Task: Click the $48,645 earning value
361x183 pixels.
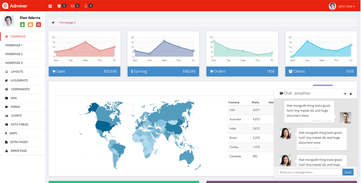Action: 189,71
